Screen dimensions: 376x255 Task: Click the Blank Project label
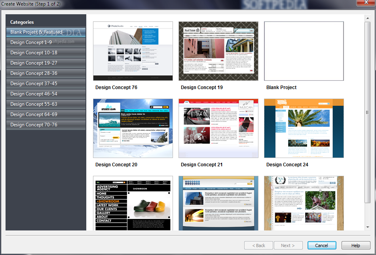(281, 88)
